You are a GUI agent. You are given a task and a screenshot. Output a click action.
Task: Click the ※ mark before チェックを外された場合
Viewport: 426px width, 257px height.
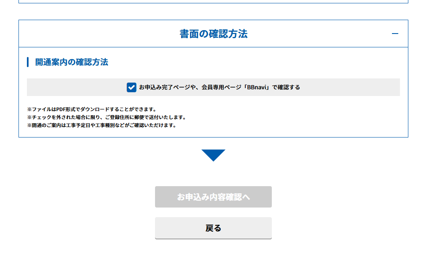pyautogui.click(x=29, y=117)
